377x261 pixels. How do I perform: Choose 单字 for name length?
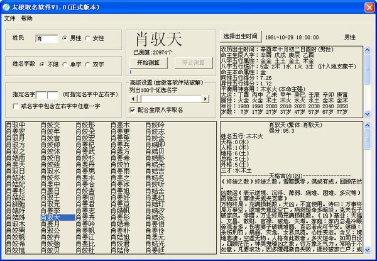[x=65, y=65]
